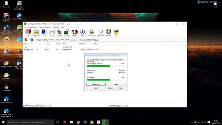
Task: Select Assistant Mise à niveau desktop icon
Action: pyautogui.click(x=6, y=113)
